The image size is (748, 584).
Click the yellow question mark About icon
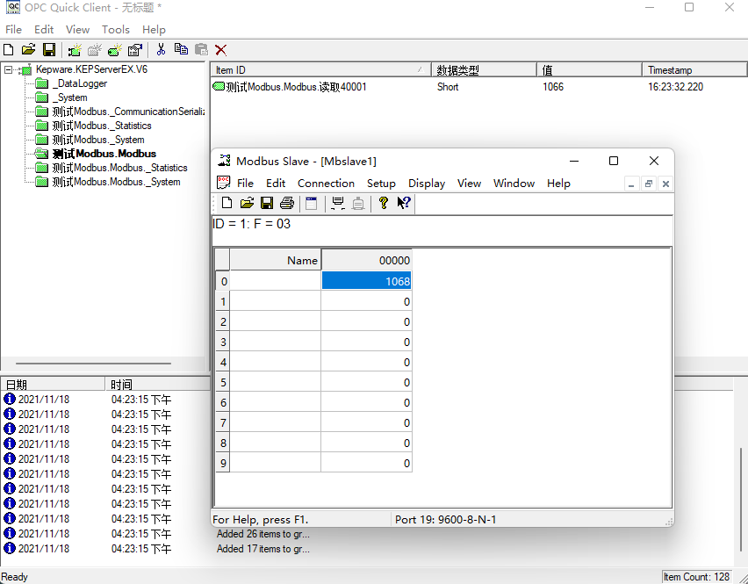point(384,204)
